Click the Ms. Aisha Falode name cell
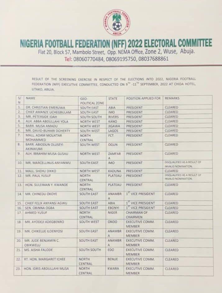222x293 pixels. 39,250
